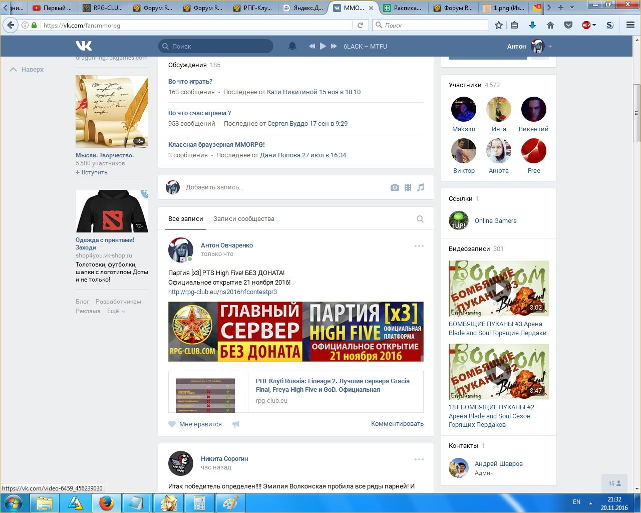Switch to the Яндекс.Д... tab
This screenshot has height=513, width=641.
click(x=303, y=8)
